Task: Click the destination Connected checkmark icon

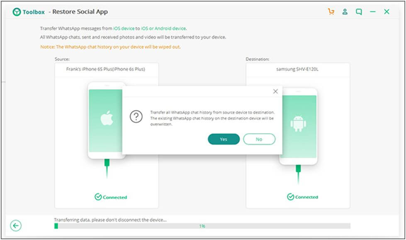Action: [x=290, y=197]
